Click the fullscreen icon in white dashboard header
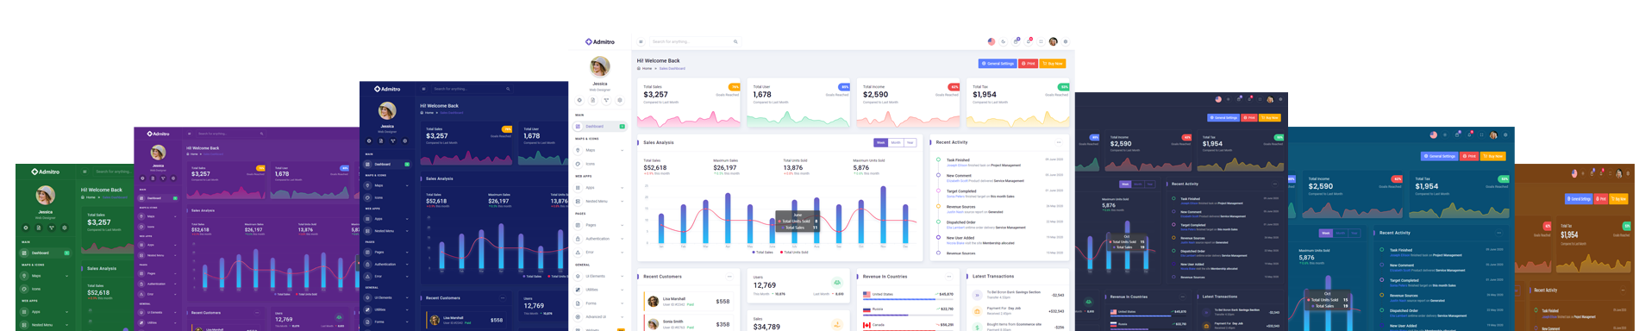This screenshot has height=331, width=1639. (x=1041, y=41)
